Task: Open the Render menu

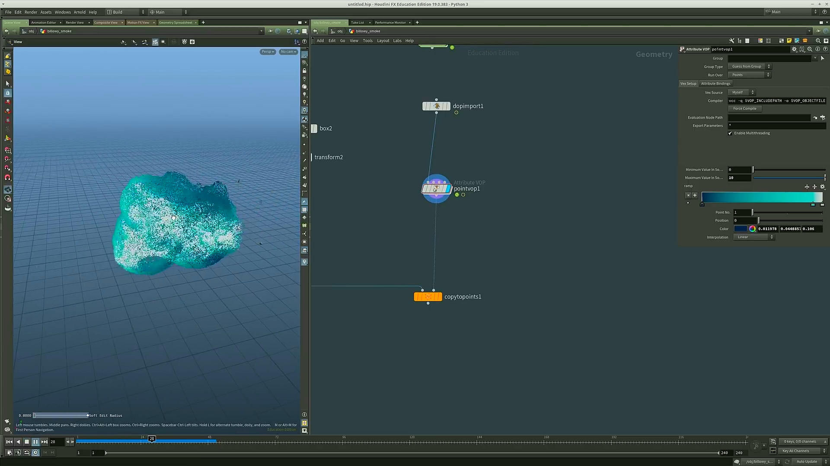Action: [31, 12]
